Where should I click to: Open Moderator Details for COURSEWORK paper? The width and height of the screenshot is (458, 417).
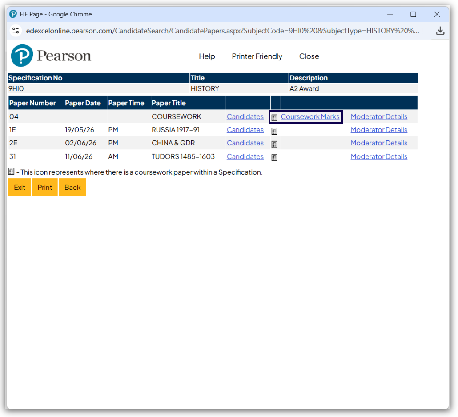[379, 117]
